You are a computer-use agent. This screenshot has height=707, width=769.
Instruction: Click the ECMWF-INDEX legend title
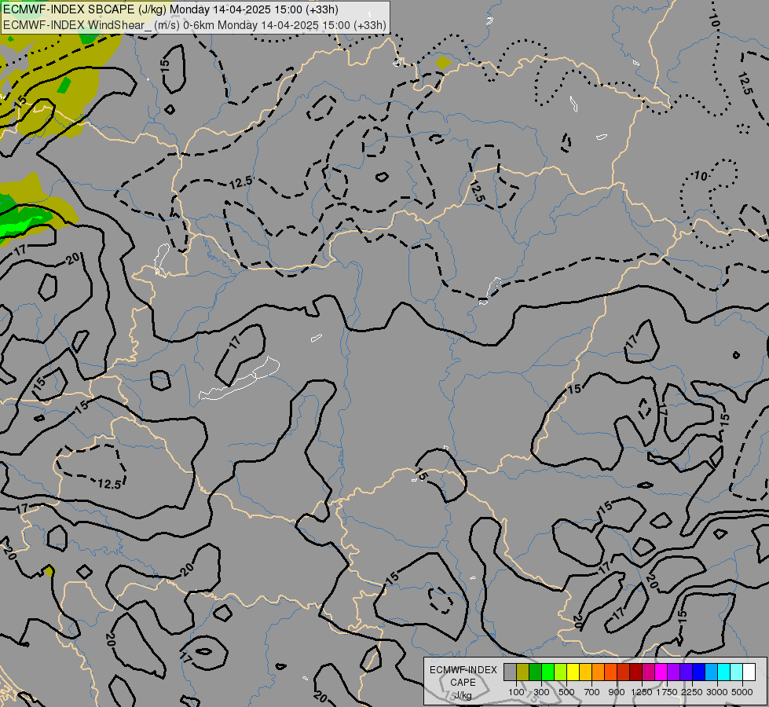[x=463, y=670]
